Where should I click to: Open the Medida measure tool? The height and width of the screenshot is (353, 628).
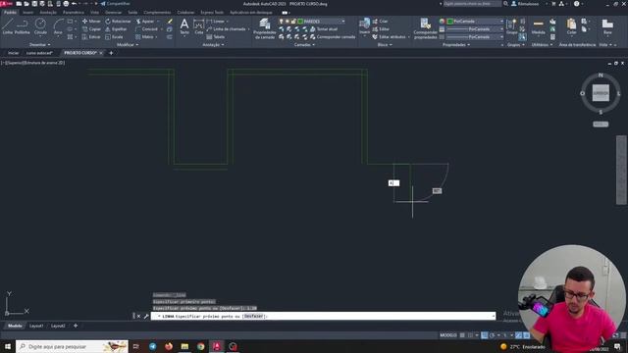pyautogui.click(x=539, y=26)
